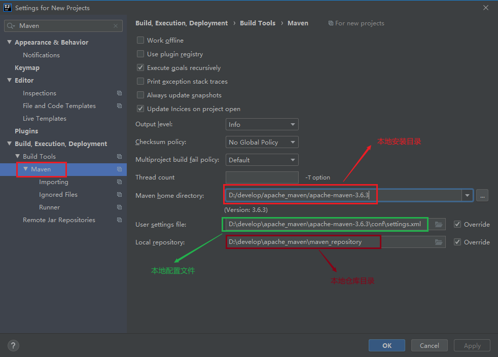The width and height of the screenshot is (498, 357).
Task: Open the Checksum policy dropdown
Action: (262, 142)
